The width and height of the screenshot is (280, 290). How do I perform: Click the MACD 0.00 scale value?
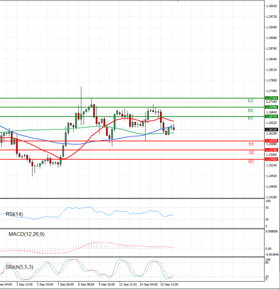[x=268, y=249]
